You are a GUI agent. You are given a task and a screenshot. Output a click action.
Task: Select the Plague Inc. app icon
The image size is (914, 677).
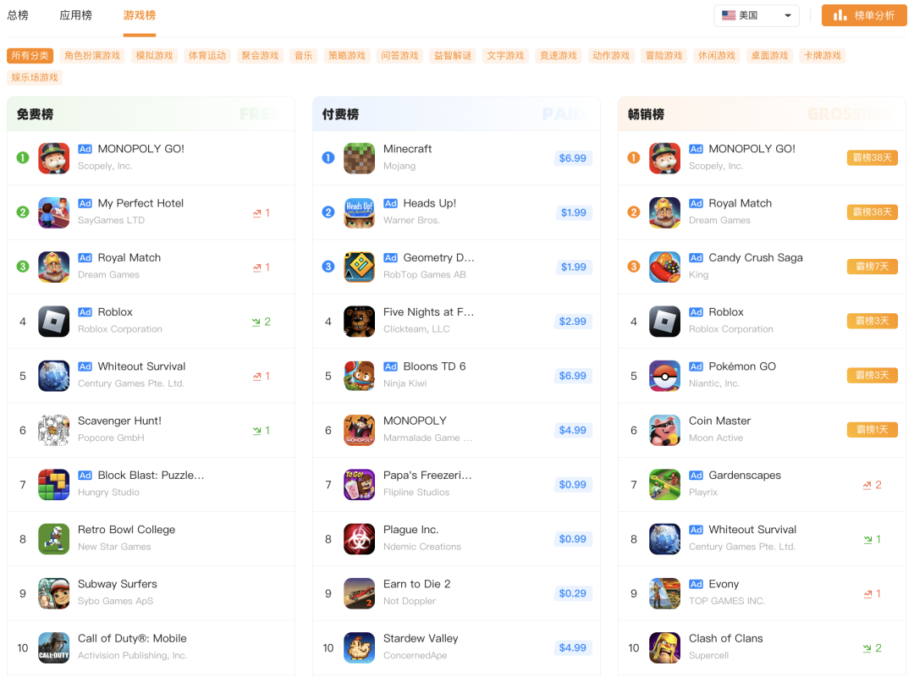(359, 539)
